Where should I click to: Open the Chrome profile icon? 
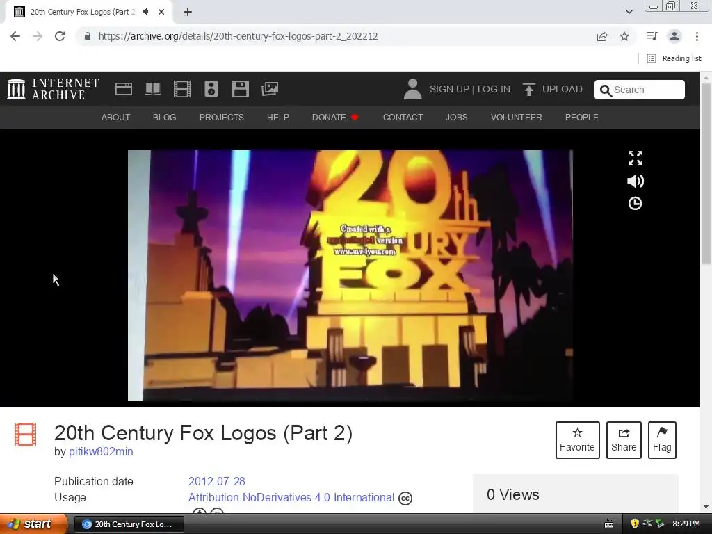coord(674,36)
